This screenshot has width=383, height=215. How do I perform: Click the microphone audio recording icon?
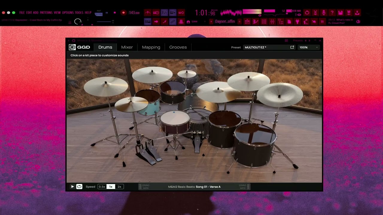323,13
